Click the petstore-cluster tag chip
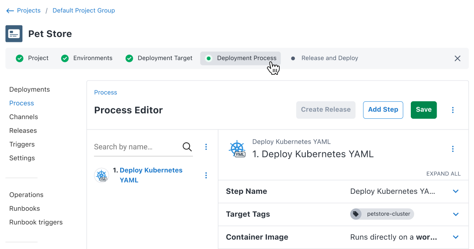The height and width of the screenshot is (249, 474). click(382, 214)
